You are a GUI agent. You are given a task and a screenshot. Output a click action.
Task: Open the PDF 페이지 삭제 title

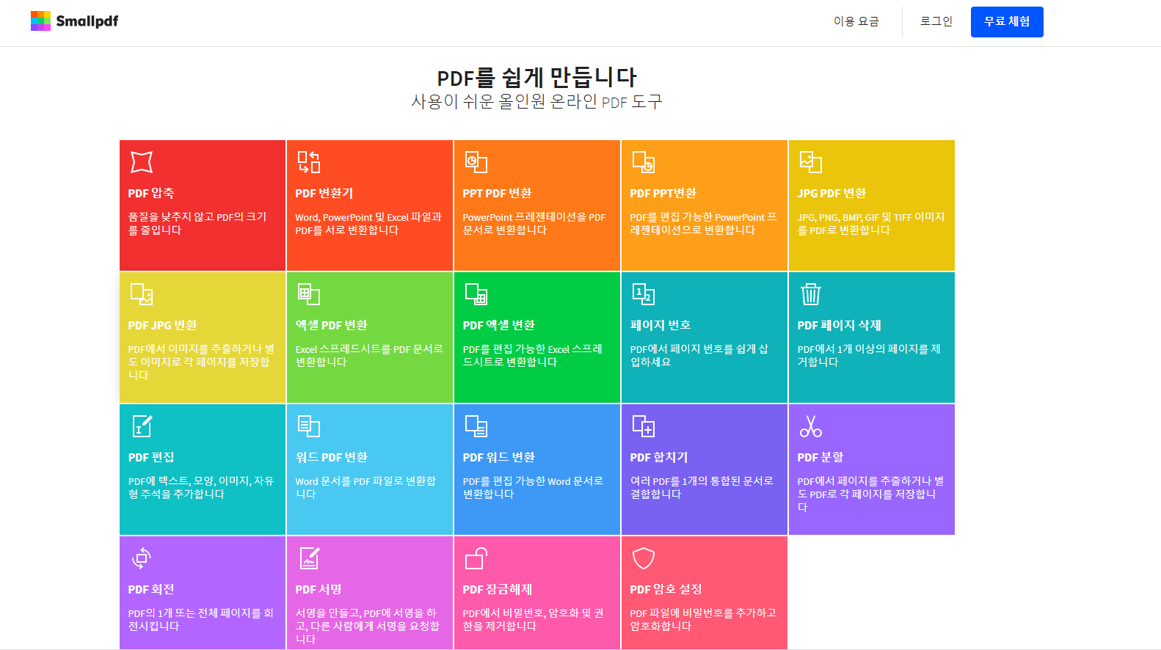click(x=839, y=325)
